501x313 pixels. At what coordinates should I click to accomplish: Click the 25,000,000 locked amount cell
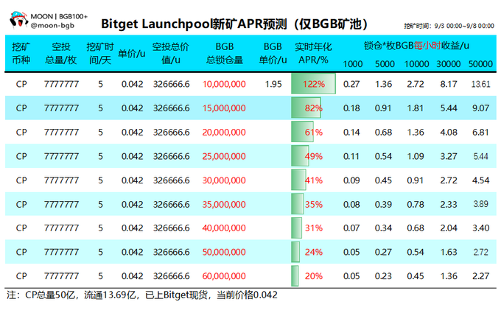pyautogui.click(x=224, y=156)
